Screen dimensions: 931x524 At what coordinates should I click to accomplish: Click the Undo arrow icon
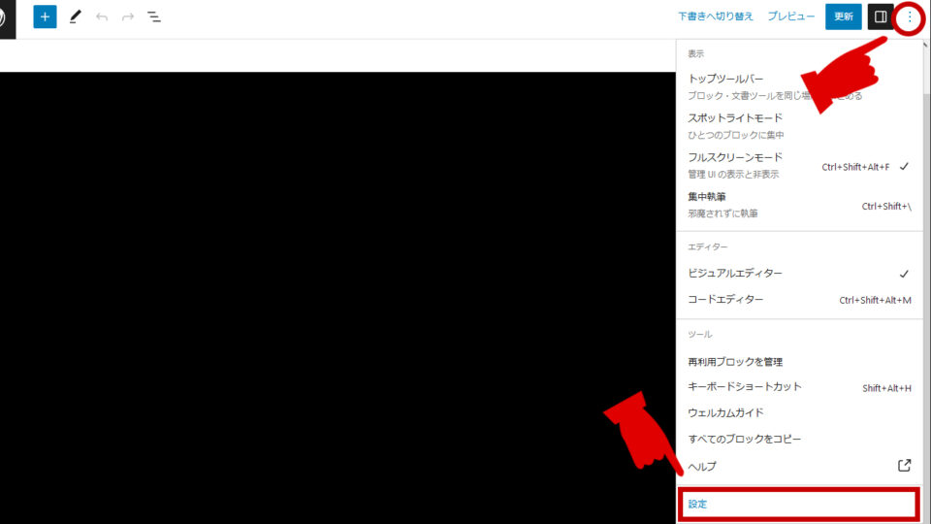click(x=102, y=17)
